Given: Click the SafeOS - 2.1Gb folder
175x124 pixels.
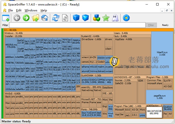Looking at the screenshot, I should [x=126, y=93].
